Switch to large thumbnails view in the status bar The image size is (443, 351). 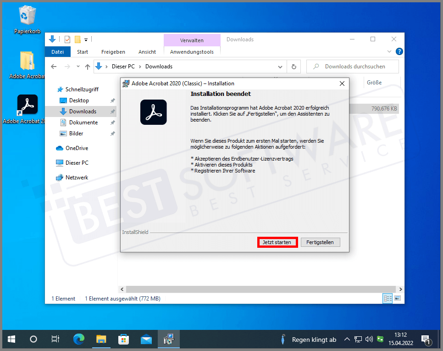pyautogui.click(x=397, y=298)
